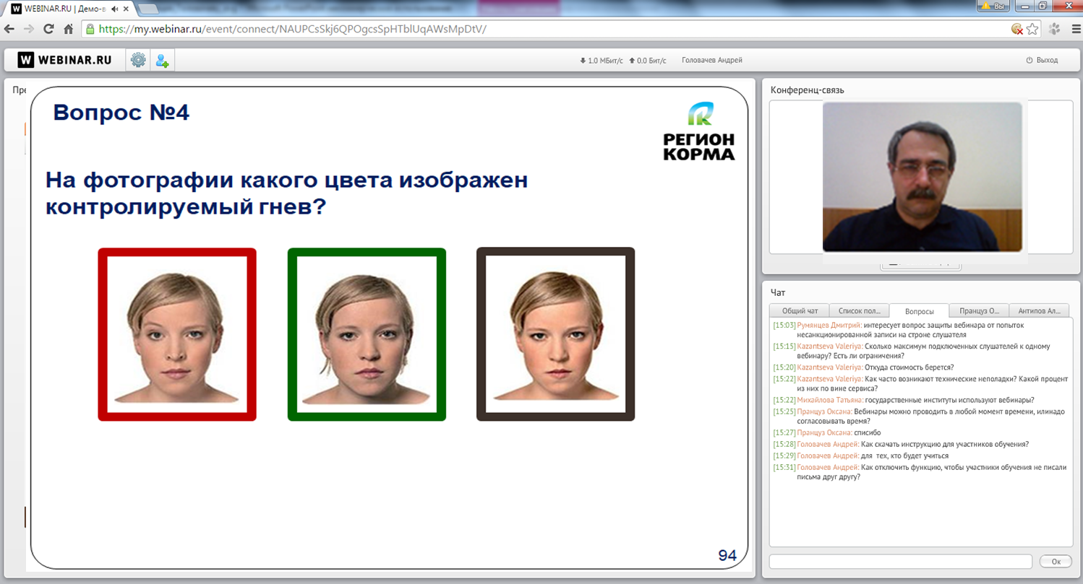Go back with browser back arrow
Screen dimensions: 1083x584
10,29
